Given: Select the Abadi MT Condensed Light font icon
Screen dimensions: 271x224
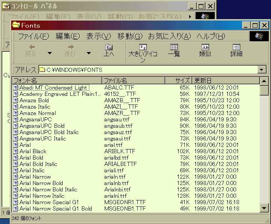Looking at the screenshot, I should point(16,87).
